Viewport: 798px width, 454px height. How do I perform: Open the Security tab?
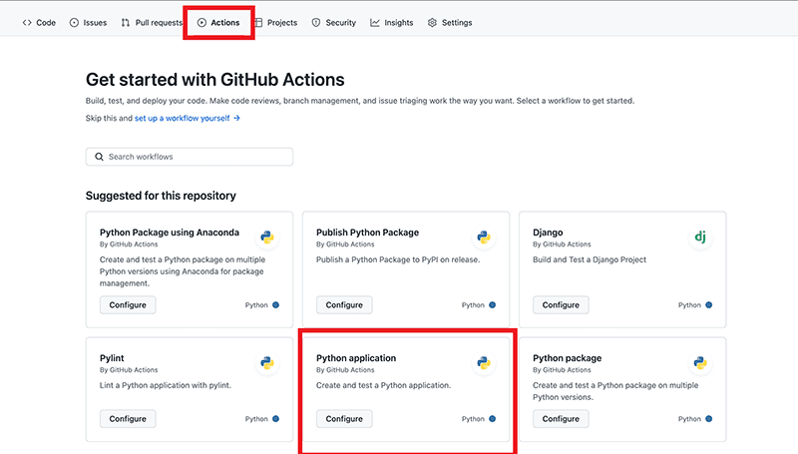point(334,22)
